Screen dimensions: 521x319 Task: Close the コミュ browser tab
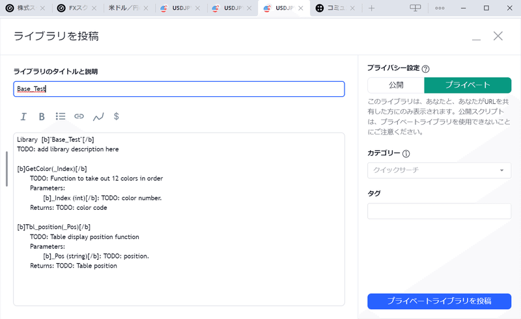(352, 8)
